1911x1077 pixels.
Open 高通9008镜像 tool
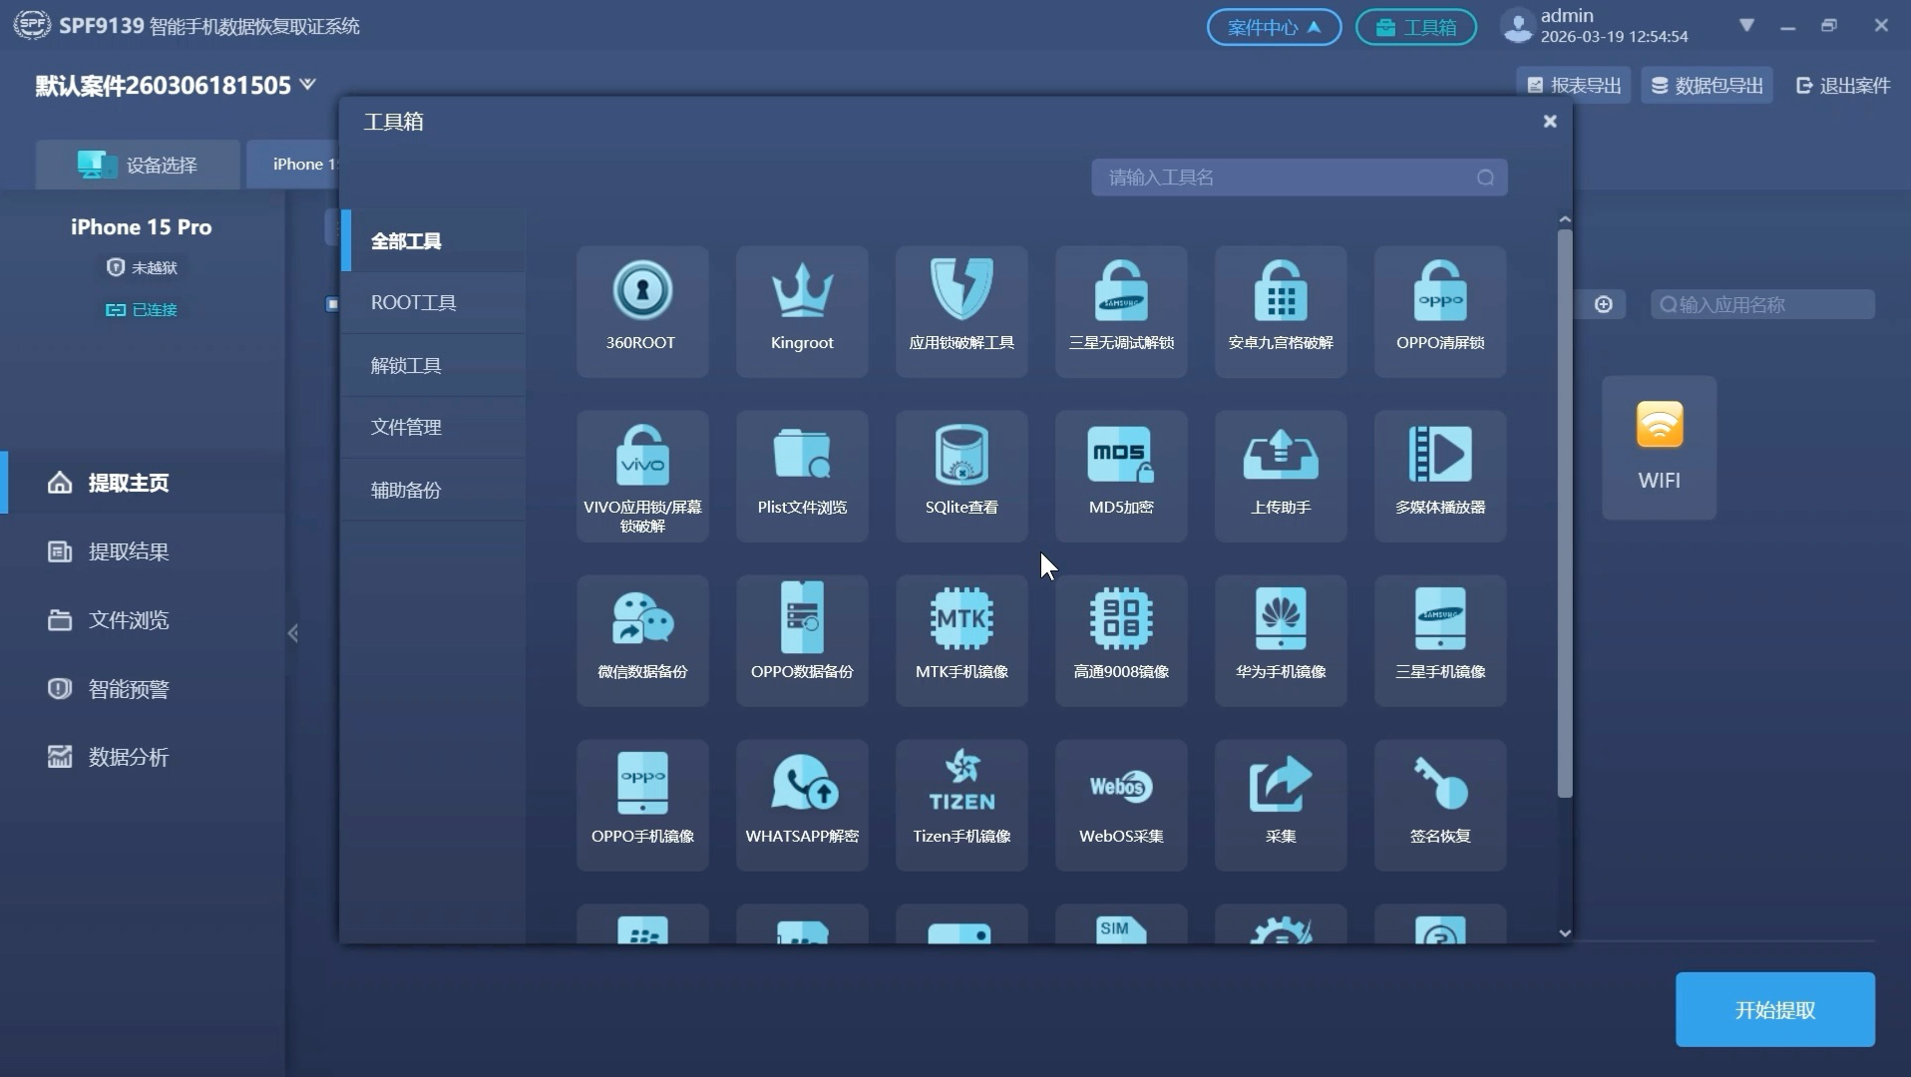pos(1121,640)
